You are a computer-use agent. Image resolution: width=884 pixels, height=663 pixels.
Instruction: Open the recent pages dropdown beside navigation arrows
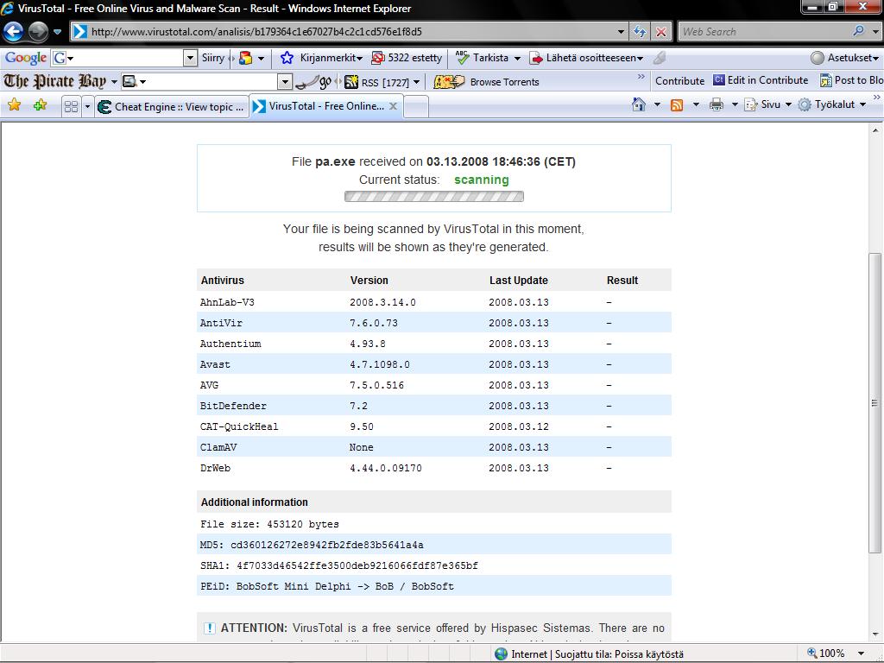[x=57, y=32]
